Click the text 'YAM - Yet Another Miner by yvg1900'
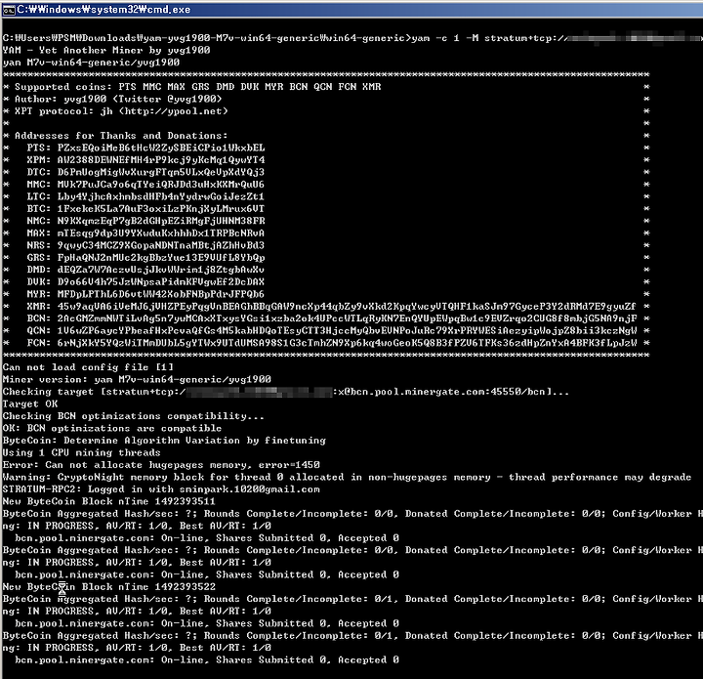703x679 pixels. [106, 50]
